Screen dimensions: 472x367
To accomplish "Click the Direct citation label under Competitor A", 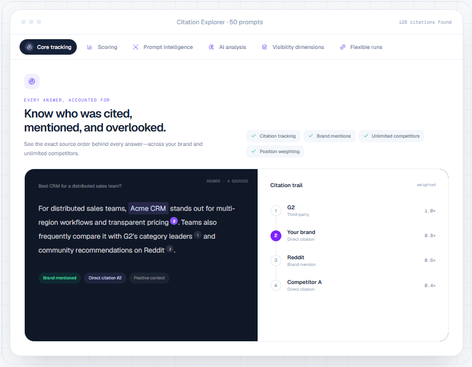I will coord(301,289).
